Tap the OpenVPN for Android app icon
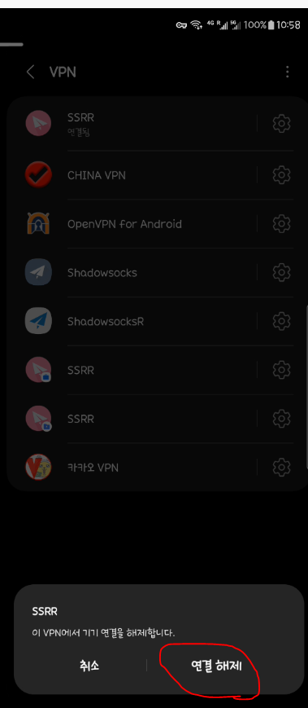This screenshot has width=308, height=708. [38, 223]
